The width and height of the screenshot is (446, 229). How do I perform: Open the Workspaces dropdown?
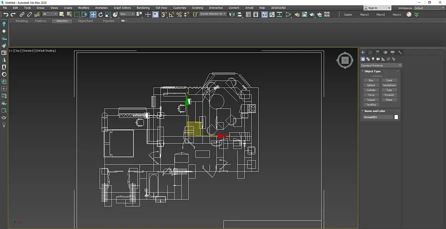point(429,8)
